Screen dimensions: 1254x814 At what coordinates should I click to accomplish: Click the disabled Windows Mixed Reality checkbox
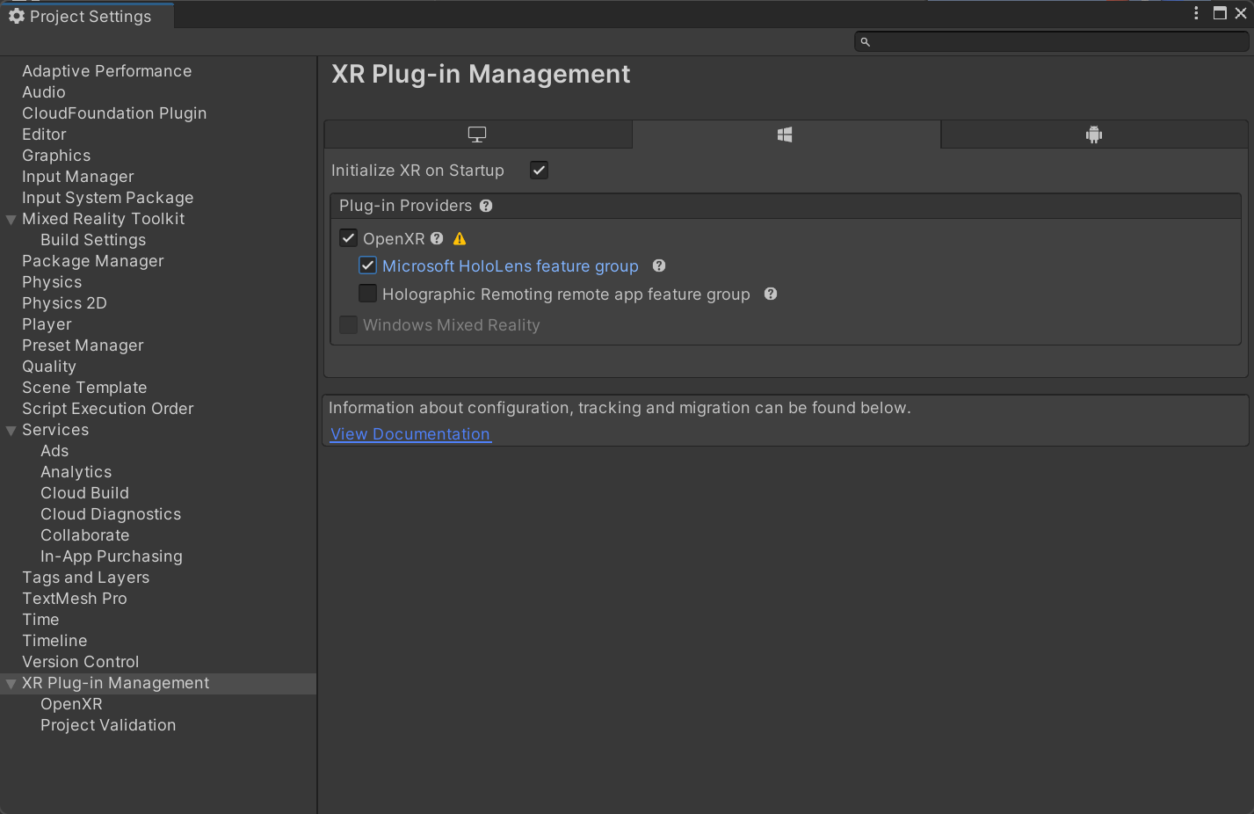[x=349, y=324]
